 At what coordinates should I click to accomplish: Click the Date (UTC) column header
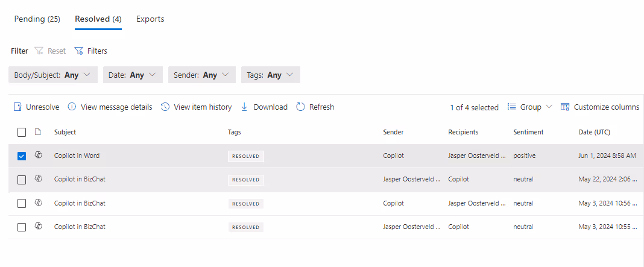pos(595,132)
